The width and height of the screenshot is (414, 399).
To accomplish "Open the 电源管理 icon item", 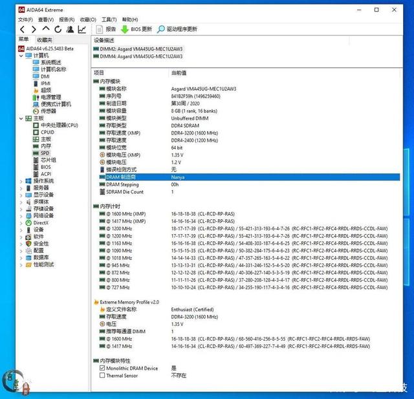I will pyautogui.click(x=36, y=97).
